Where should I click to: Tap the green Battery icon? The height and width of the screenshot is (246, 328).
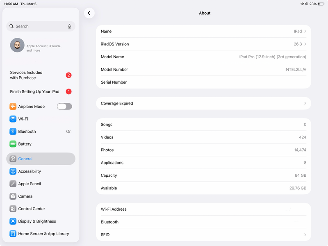point(13,144)
